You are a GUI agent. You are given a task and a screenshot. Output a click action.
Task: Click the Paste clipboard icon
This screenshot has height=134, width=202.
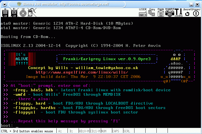click(161, 12)
